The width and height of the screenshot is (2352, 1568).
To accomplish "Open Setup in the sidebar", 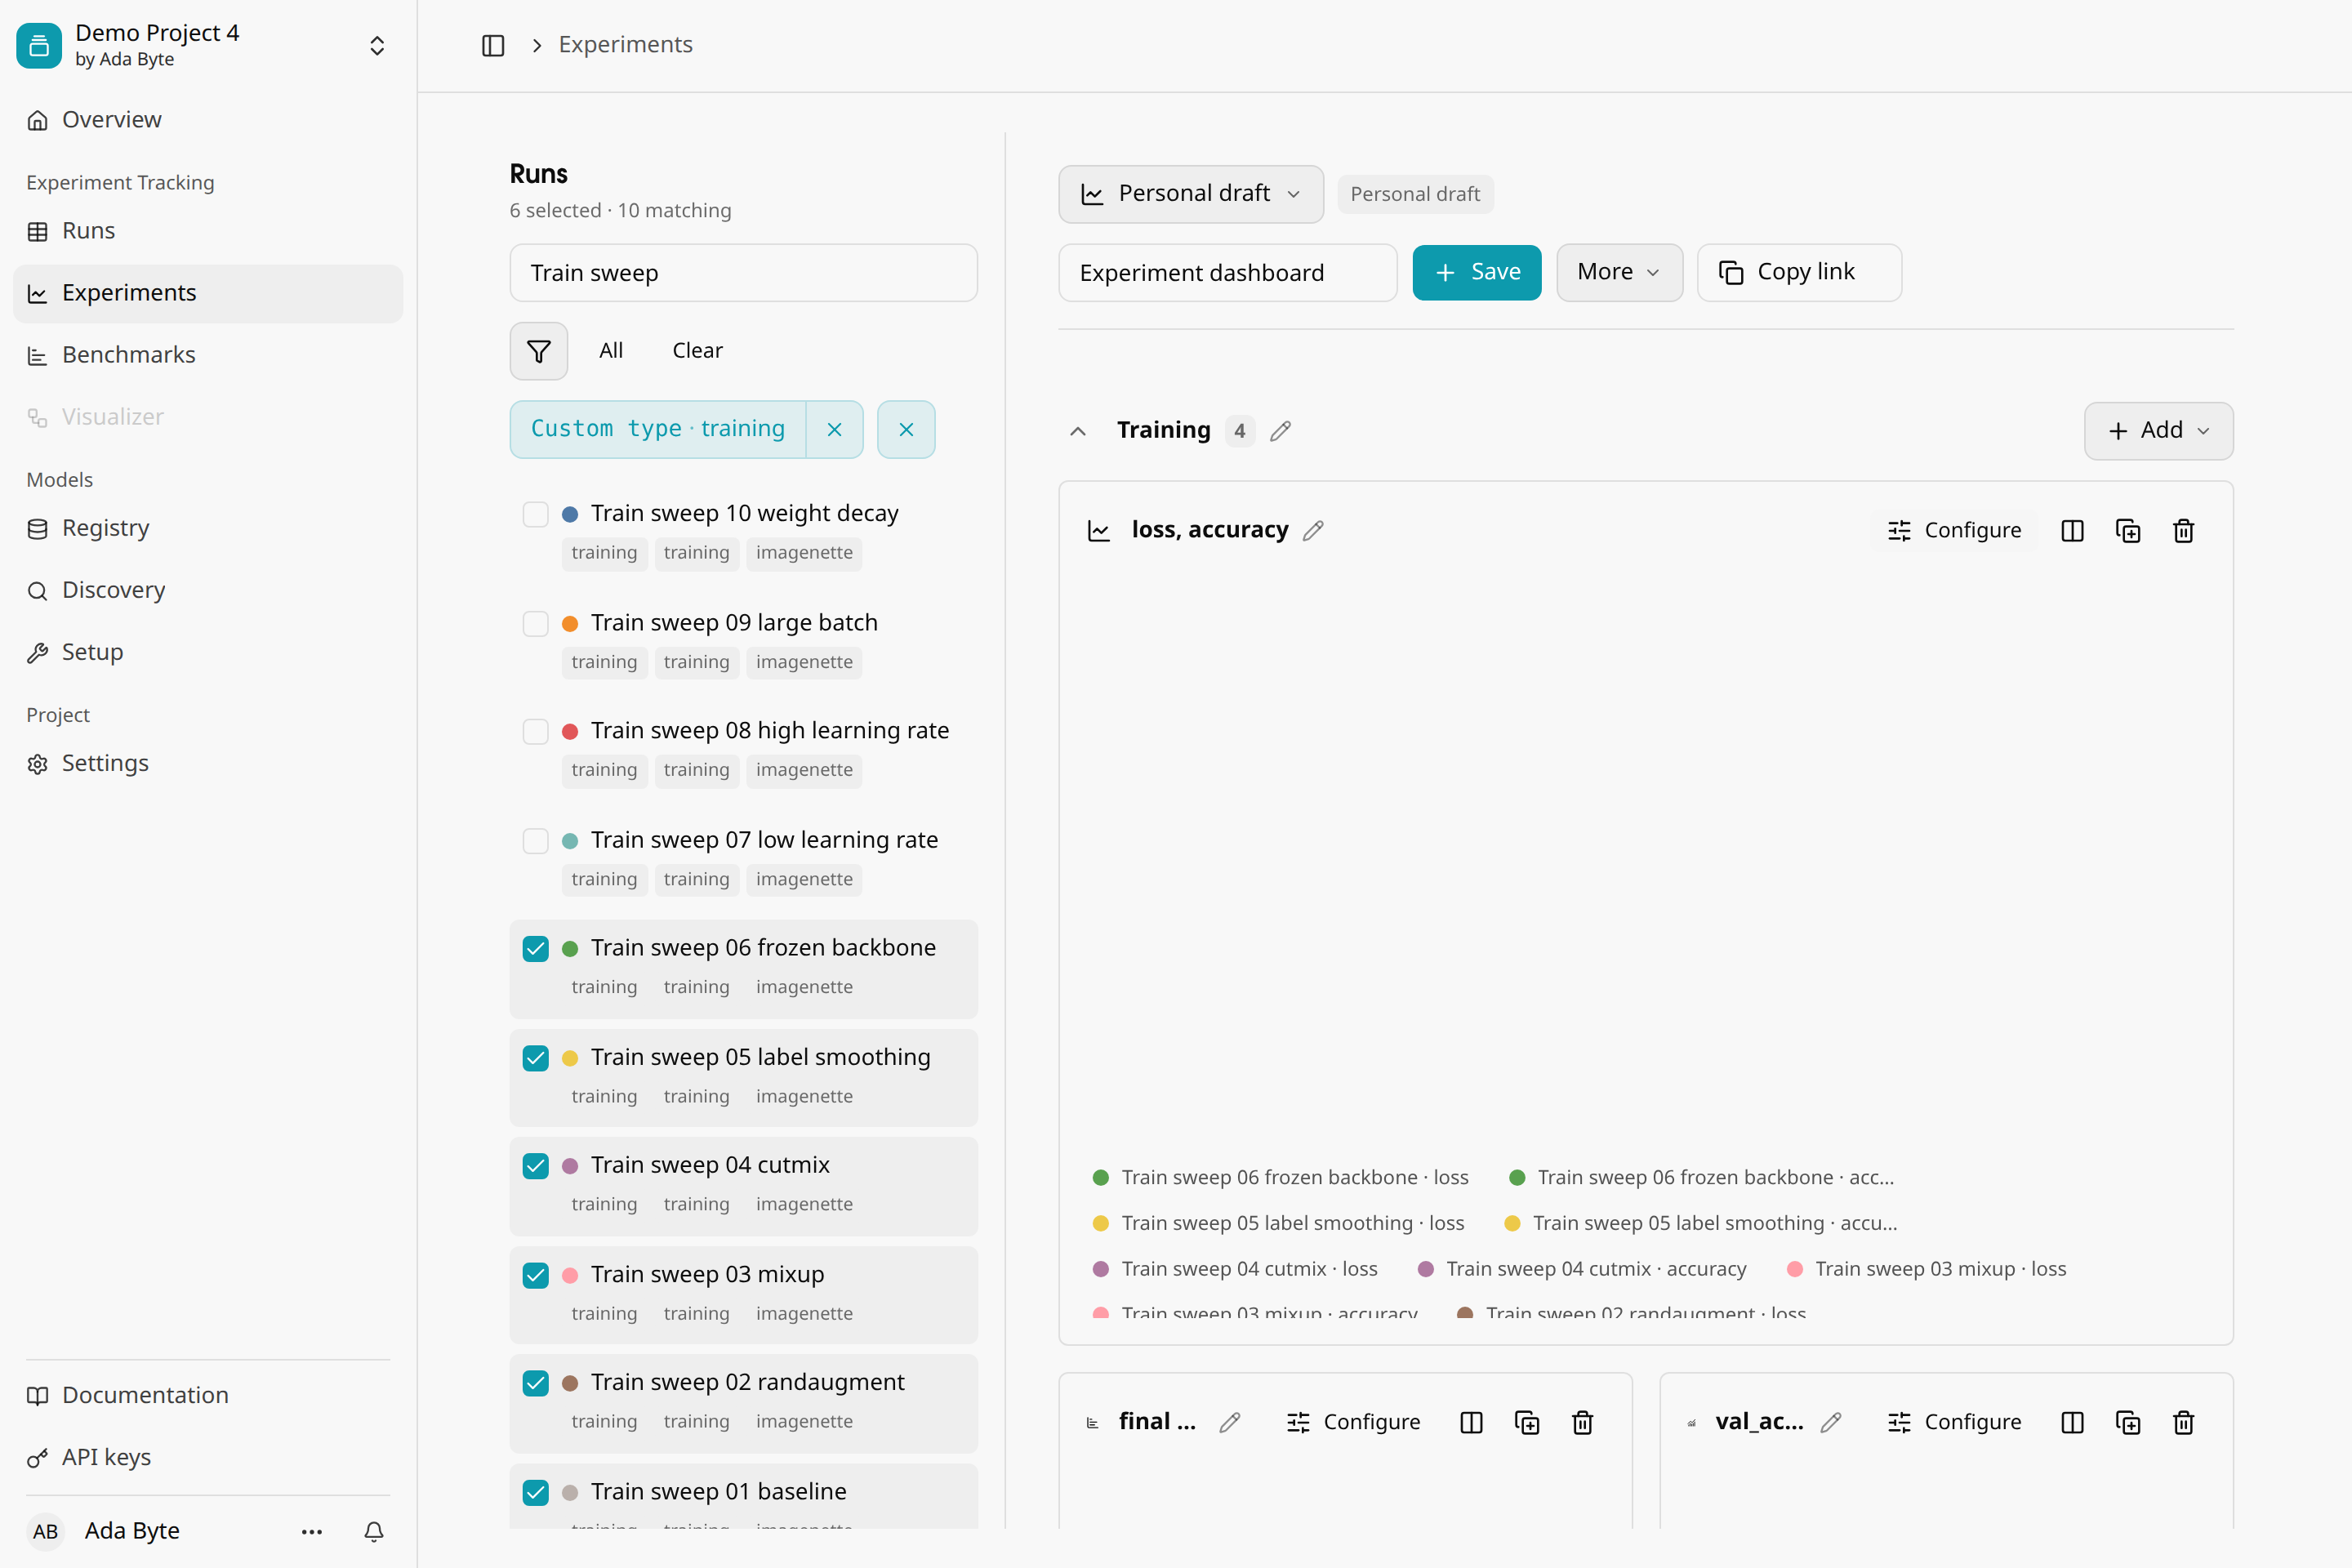I will (208, 652).
